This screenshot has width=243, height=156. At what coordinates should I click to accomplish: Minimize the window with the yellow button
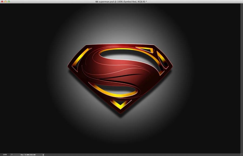pos(5,2)
